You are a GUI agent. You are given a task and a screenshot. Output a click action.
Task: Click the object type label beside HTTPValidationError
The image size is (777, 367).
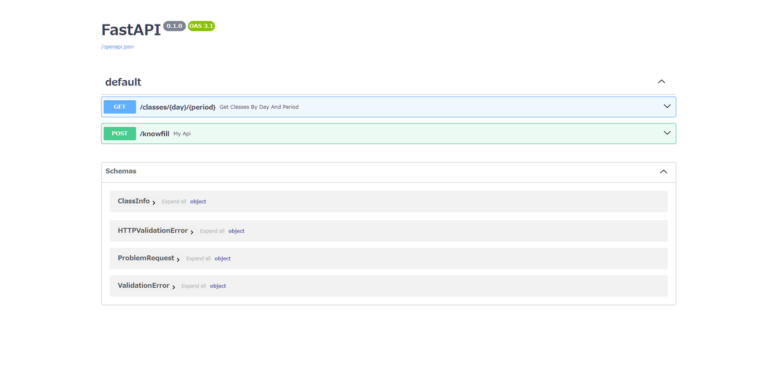tap(236, 231)
